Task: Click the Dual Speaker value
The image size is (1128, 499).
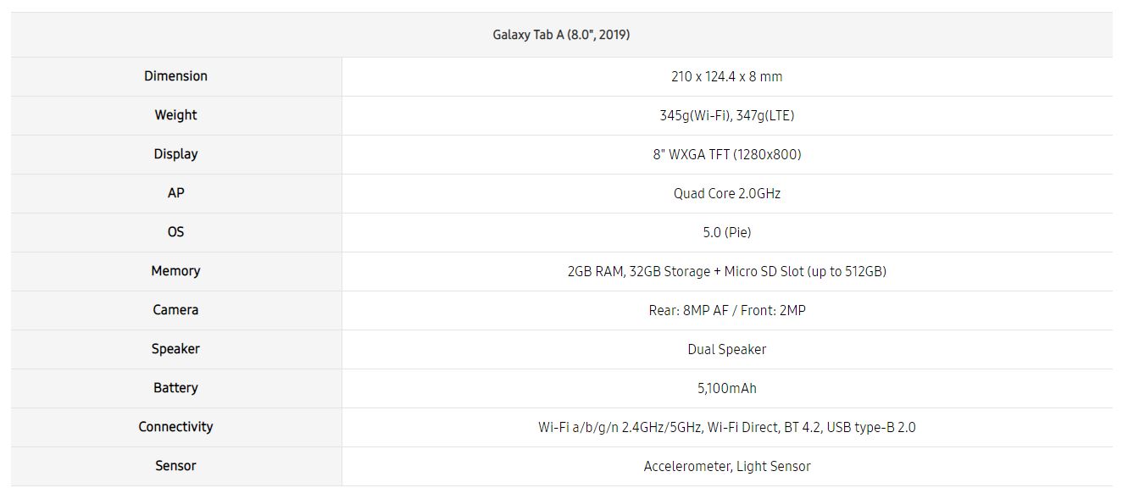Action: (x=726, y=349)
